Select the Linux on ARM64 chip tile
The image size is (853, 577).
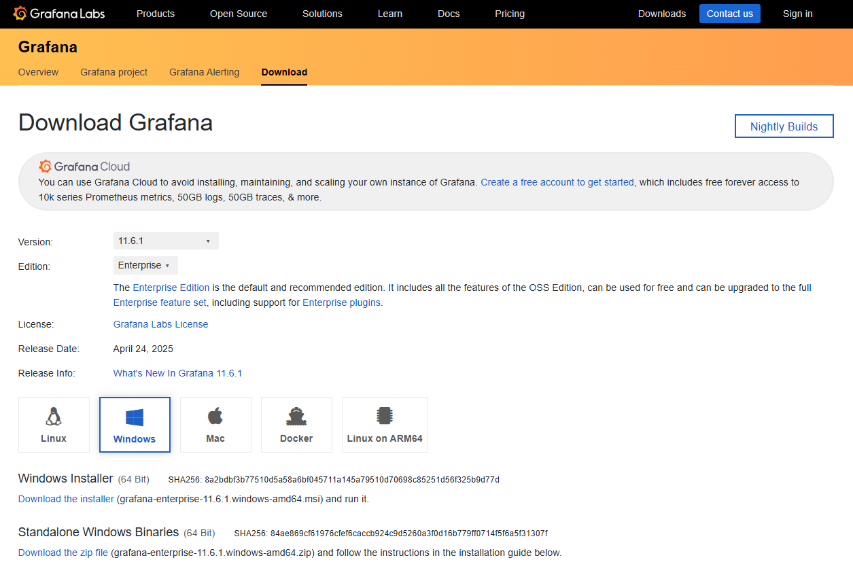tap(385, 425)
